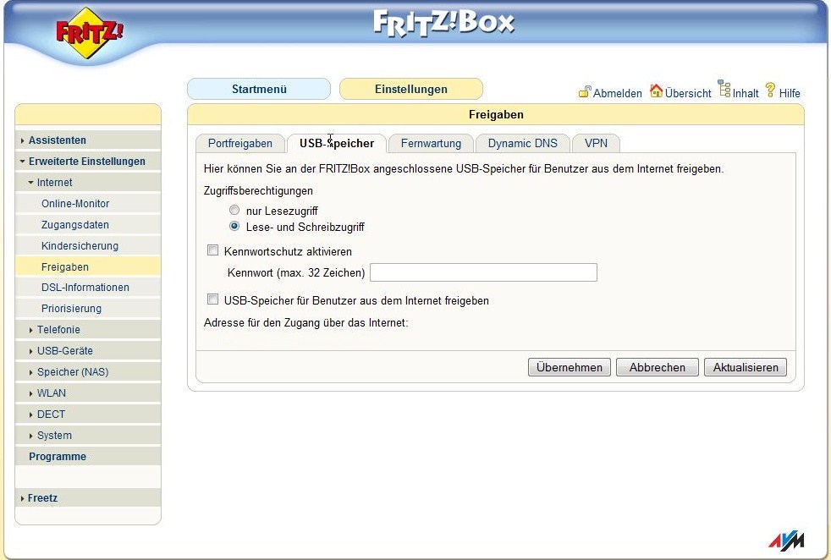This screenshot has height=560, width=831.
Task: Open Kindersicherung in the sidebar
Action: click(88, 246)
